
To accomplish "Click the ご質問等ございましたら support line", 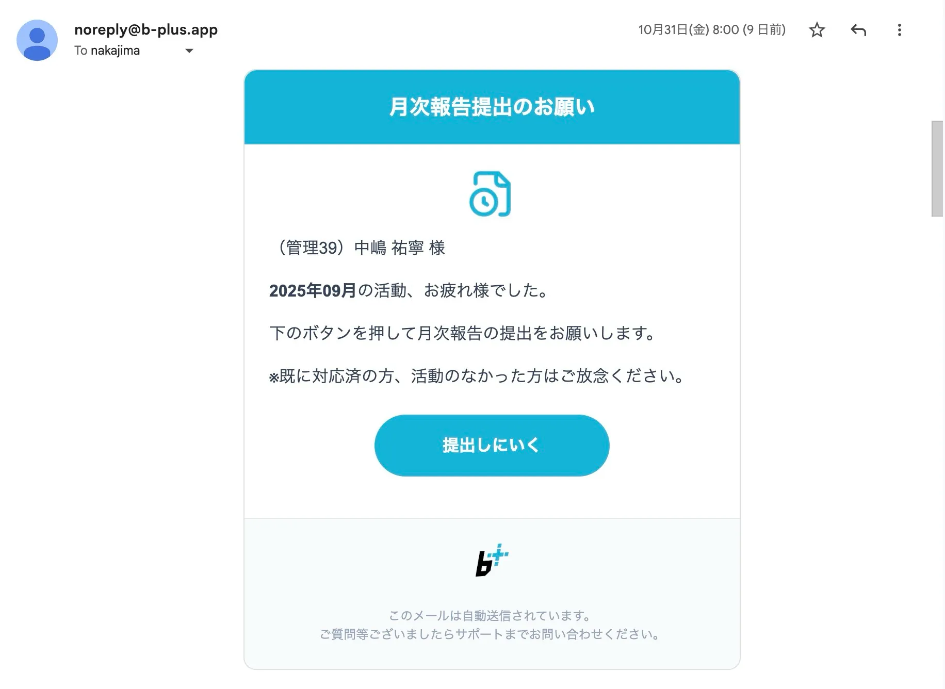I will tap(490, 634).
